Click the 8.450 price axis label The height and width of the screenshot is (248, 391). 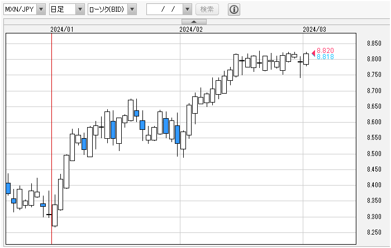(x=374, y=169)
